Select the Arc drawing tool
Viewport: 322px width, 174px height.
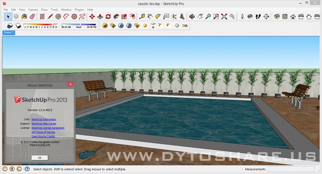(x=66, y=17)
